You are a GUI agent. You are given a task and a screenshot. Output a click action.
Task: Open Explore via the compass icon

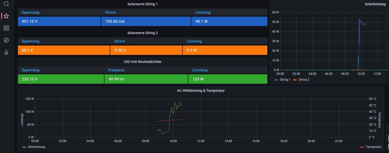pyautogui.click(x=6, y=40)
